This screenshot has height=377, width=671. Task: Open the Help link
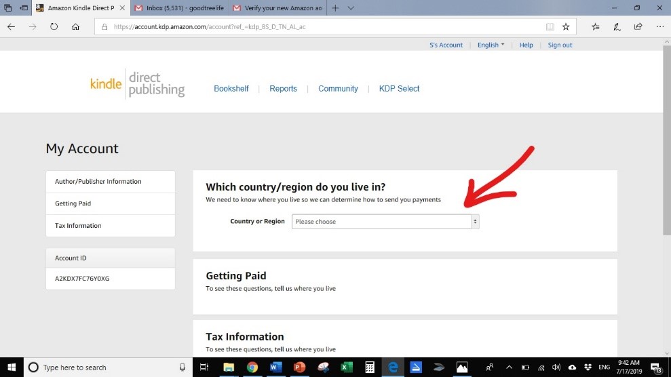[x=526, y=45]
